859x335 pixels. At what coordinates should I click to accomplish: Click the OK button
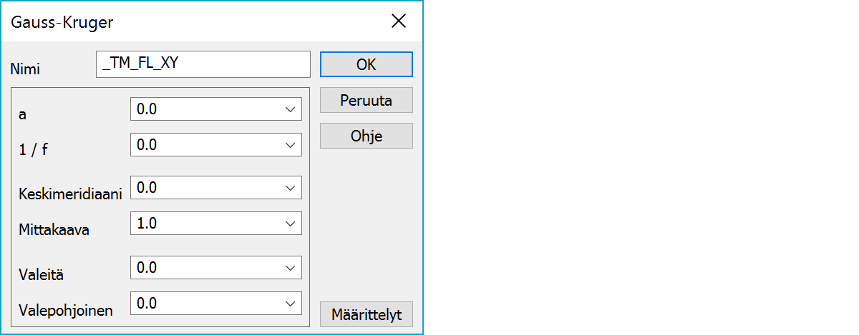click(366, 64)
